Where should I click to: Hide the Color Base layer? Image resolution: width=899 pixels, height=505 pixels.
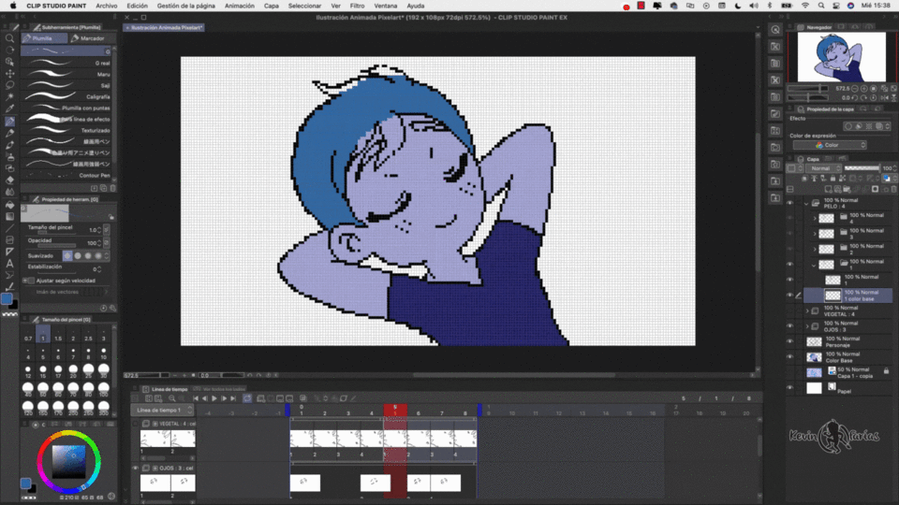tap(790, 357)
